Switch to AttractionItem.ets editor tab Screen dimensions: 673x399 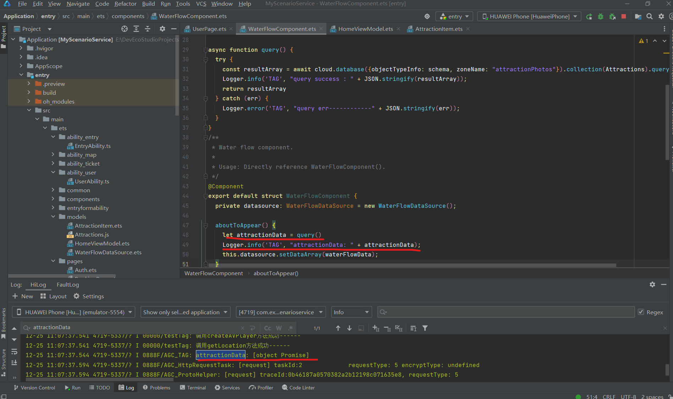pyautogui.click(x=439, y=29)
